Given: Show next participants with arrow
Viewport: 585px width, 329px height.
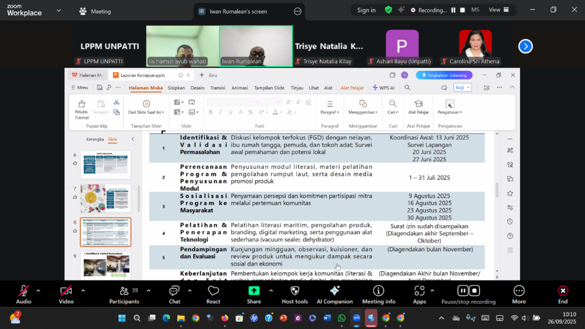Looking at the screenshot, I should coord(525,46).
